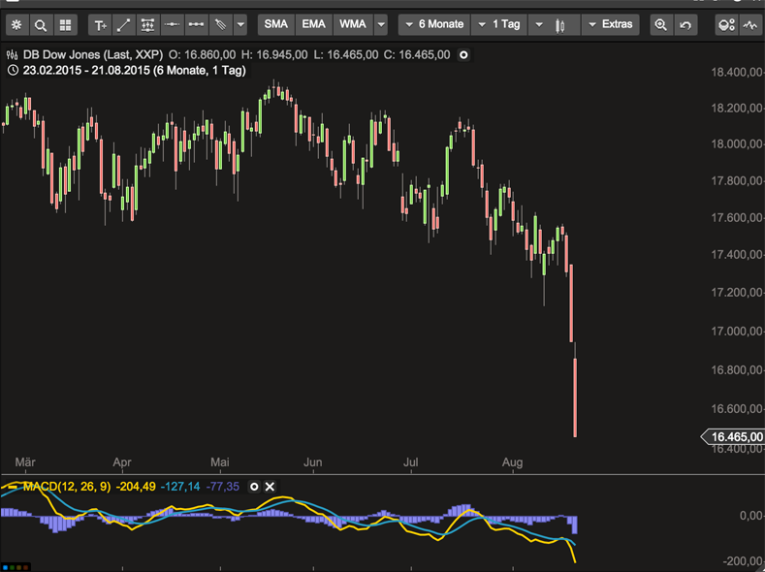Click the zoom-in magnifier icon
The height and width of the screenshot is (572, 765).
661,25
